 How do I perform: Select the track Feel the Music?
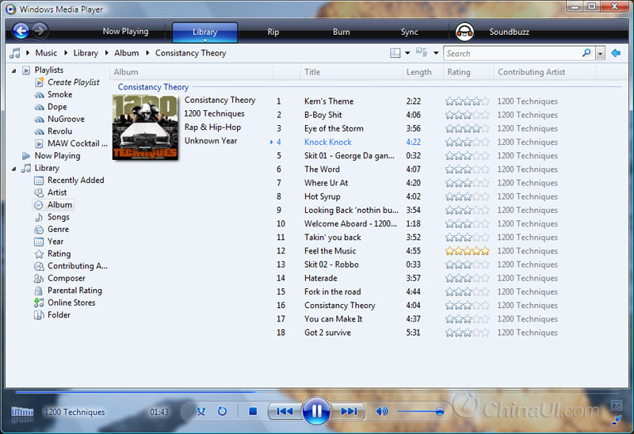pyautogui.click(x=330, y=251)
